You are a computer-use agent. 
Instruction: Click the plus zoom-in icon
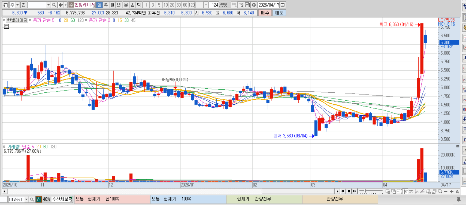(x=452, y=192)
